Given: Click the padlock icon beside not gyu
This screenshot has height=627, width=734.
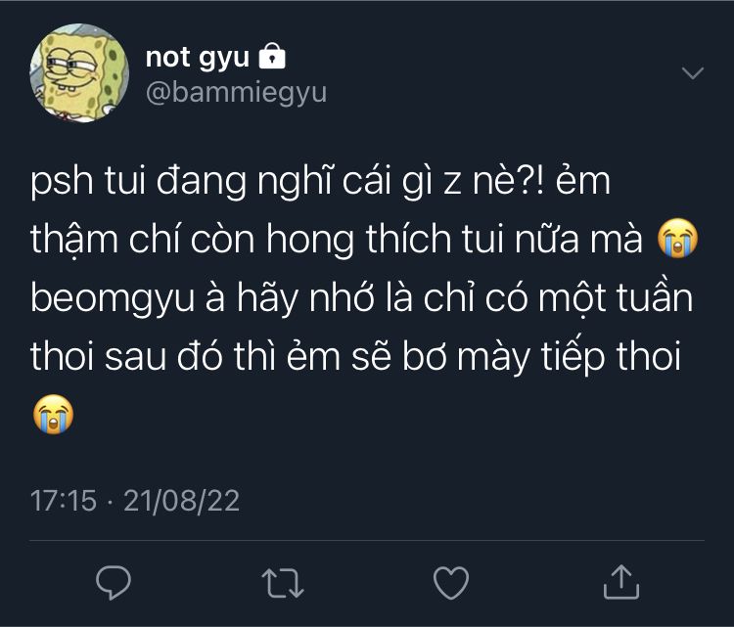Looking at the screenshot, I should coord(272,56).
